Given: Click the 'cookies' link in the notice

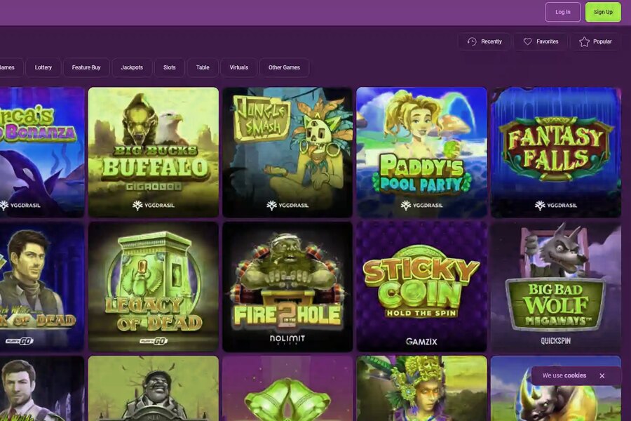Looking at the screenshot, I should pos(575,375).
